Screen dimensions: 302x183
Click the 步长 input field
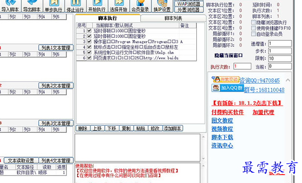[280, 51]
